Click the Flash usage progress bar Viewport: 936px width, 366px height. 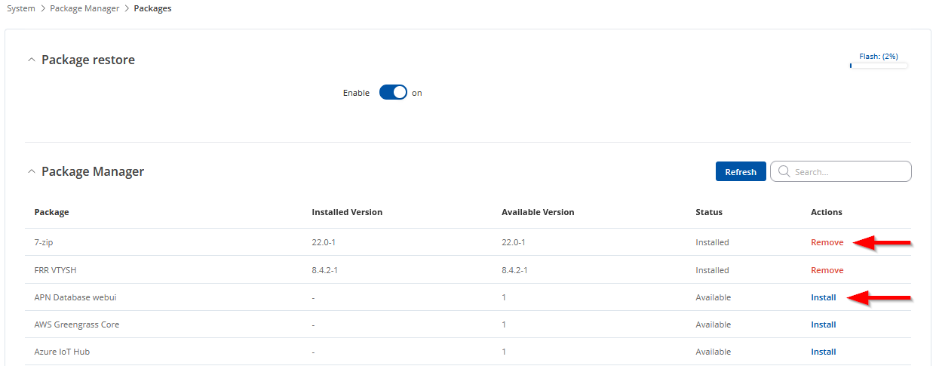879,66
